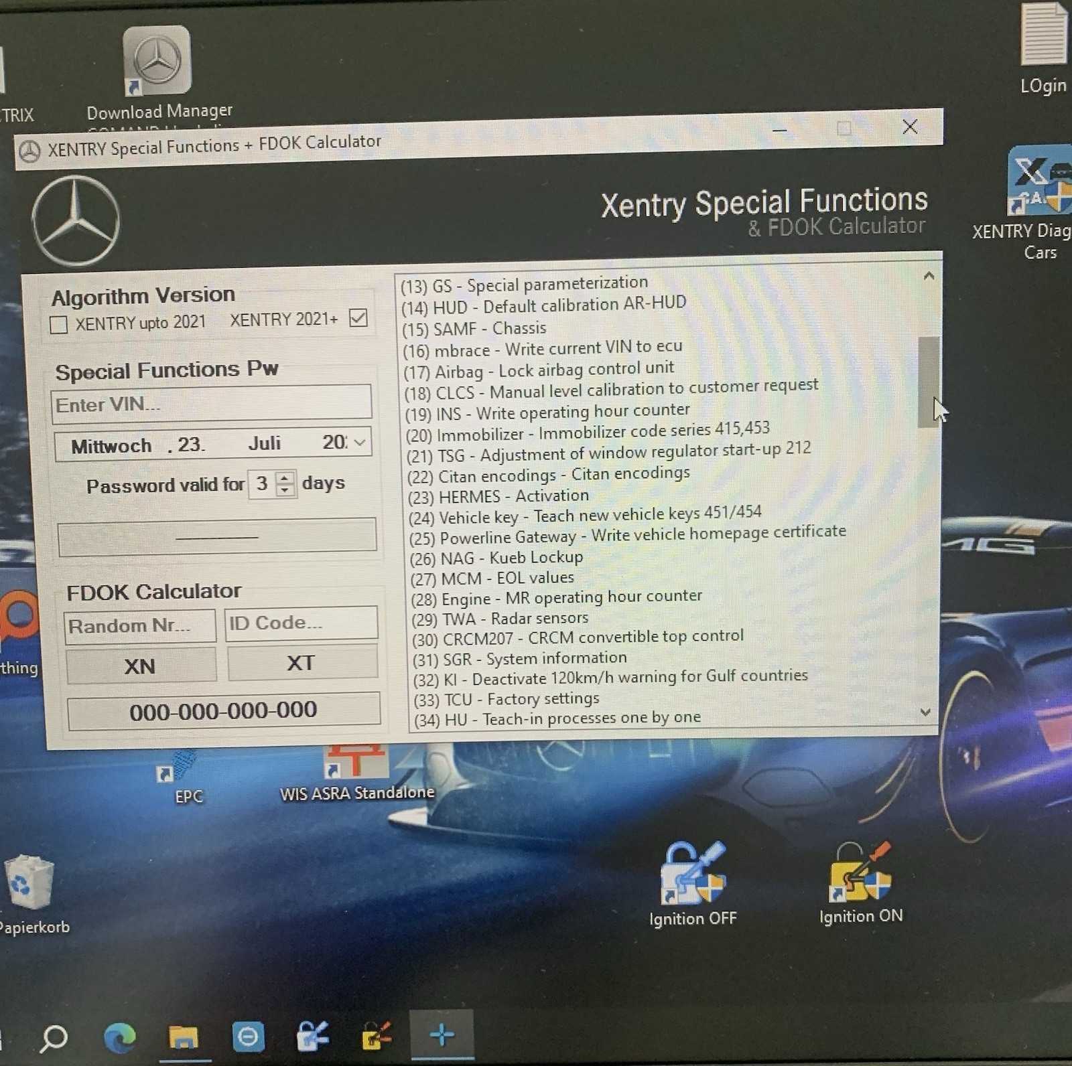Click the ID Code input field
This screenshot has width=1072, height=1066.
point(301,623)
